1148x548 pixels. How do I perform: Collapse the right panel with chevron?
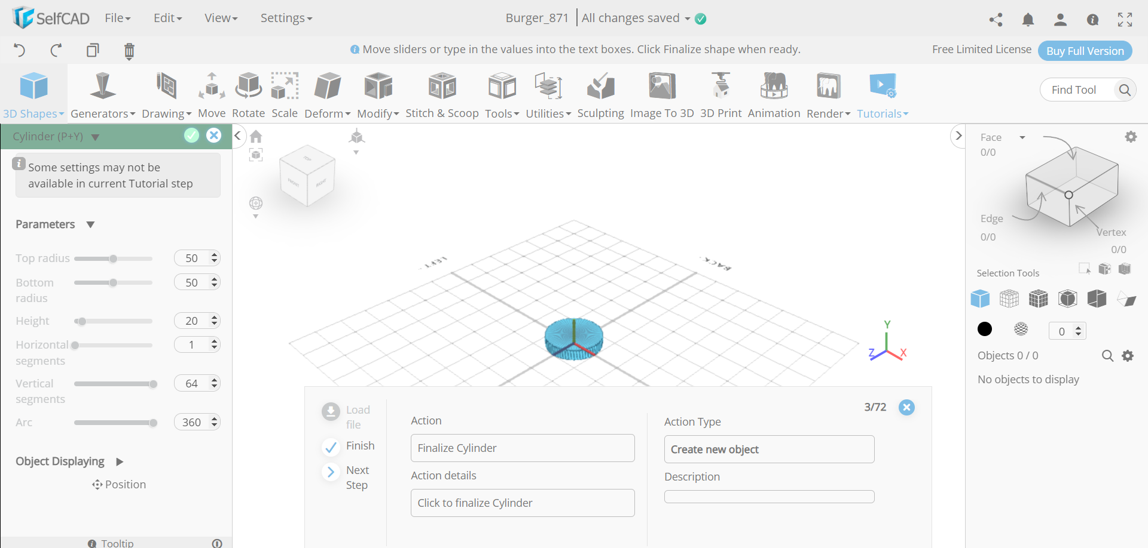click(958, 136)
